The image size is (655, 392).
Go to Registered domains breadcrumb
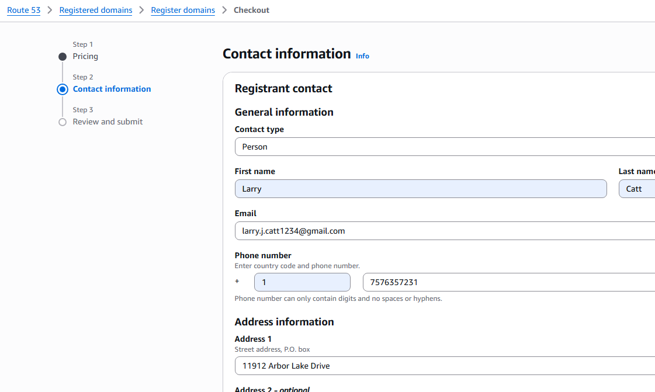pyautogui.click(x=96, y=10)
